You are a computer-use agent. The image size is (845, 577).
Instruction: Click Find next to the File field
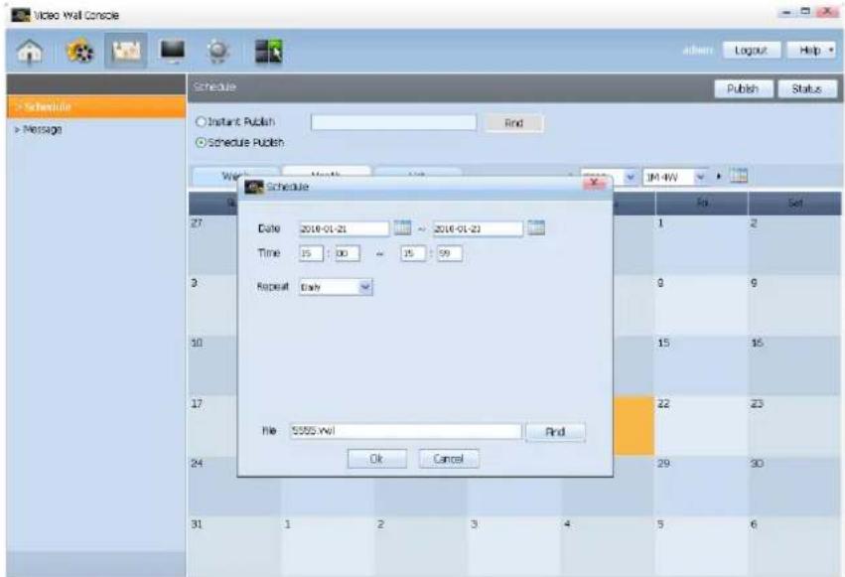pos(555,432)
